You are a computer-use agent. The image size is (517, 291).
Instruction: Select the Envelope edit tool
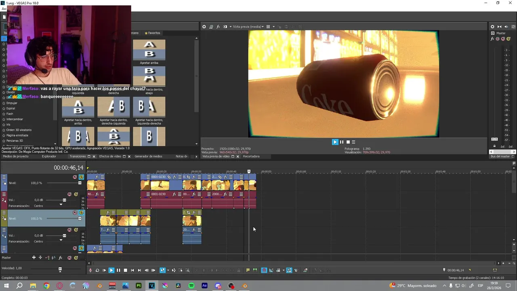pyautogui.click(x=174, y=270)
